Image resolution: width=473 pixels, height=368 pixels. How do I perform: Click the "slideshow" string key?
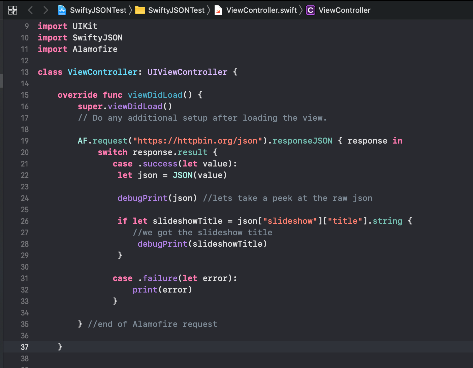tap(290, 221)
